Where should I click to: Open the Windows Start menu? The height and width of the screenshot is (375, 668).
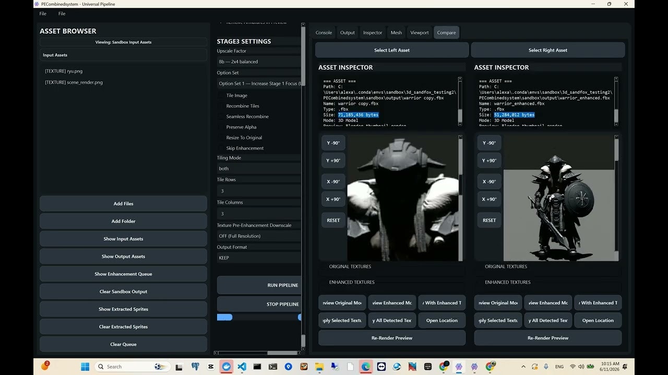[x=85, y=367]
